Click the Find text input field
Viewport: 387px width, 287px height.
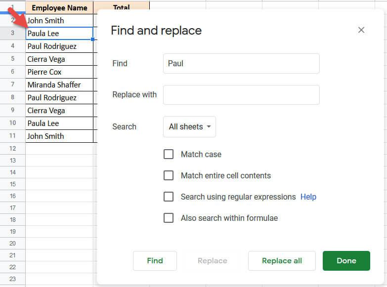point(241,63)
